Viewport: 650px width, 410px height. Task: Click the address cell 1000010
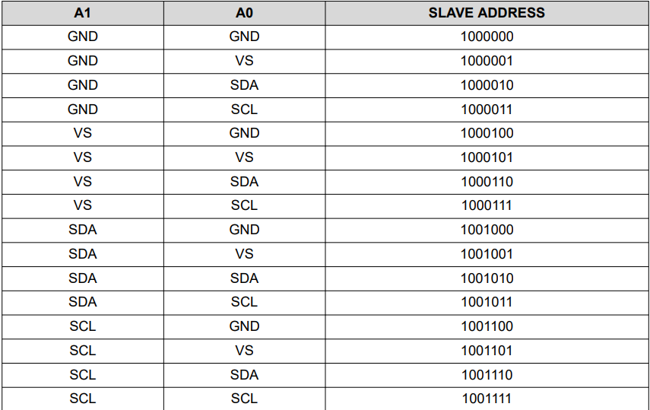[x=487, y=85]
